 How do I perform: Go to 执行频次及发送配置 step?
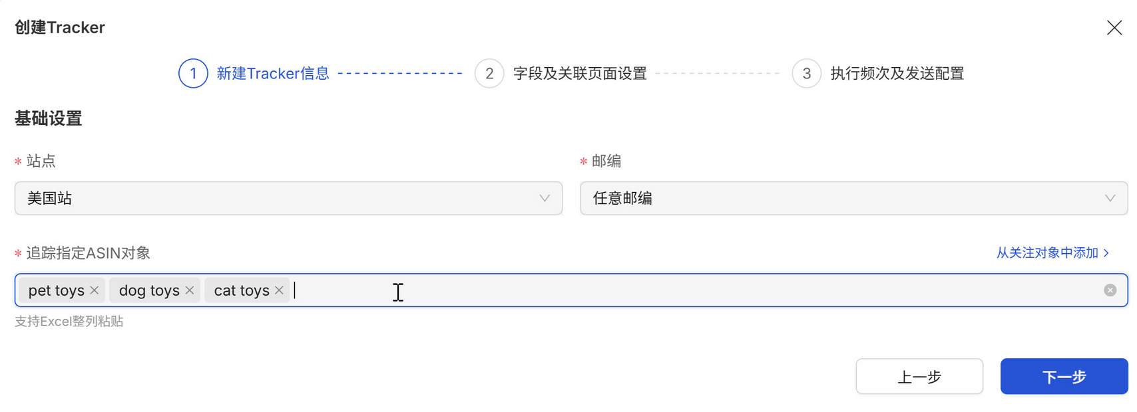(x=897, y=73)
